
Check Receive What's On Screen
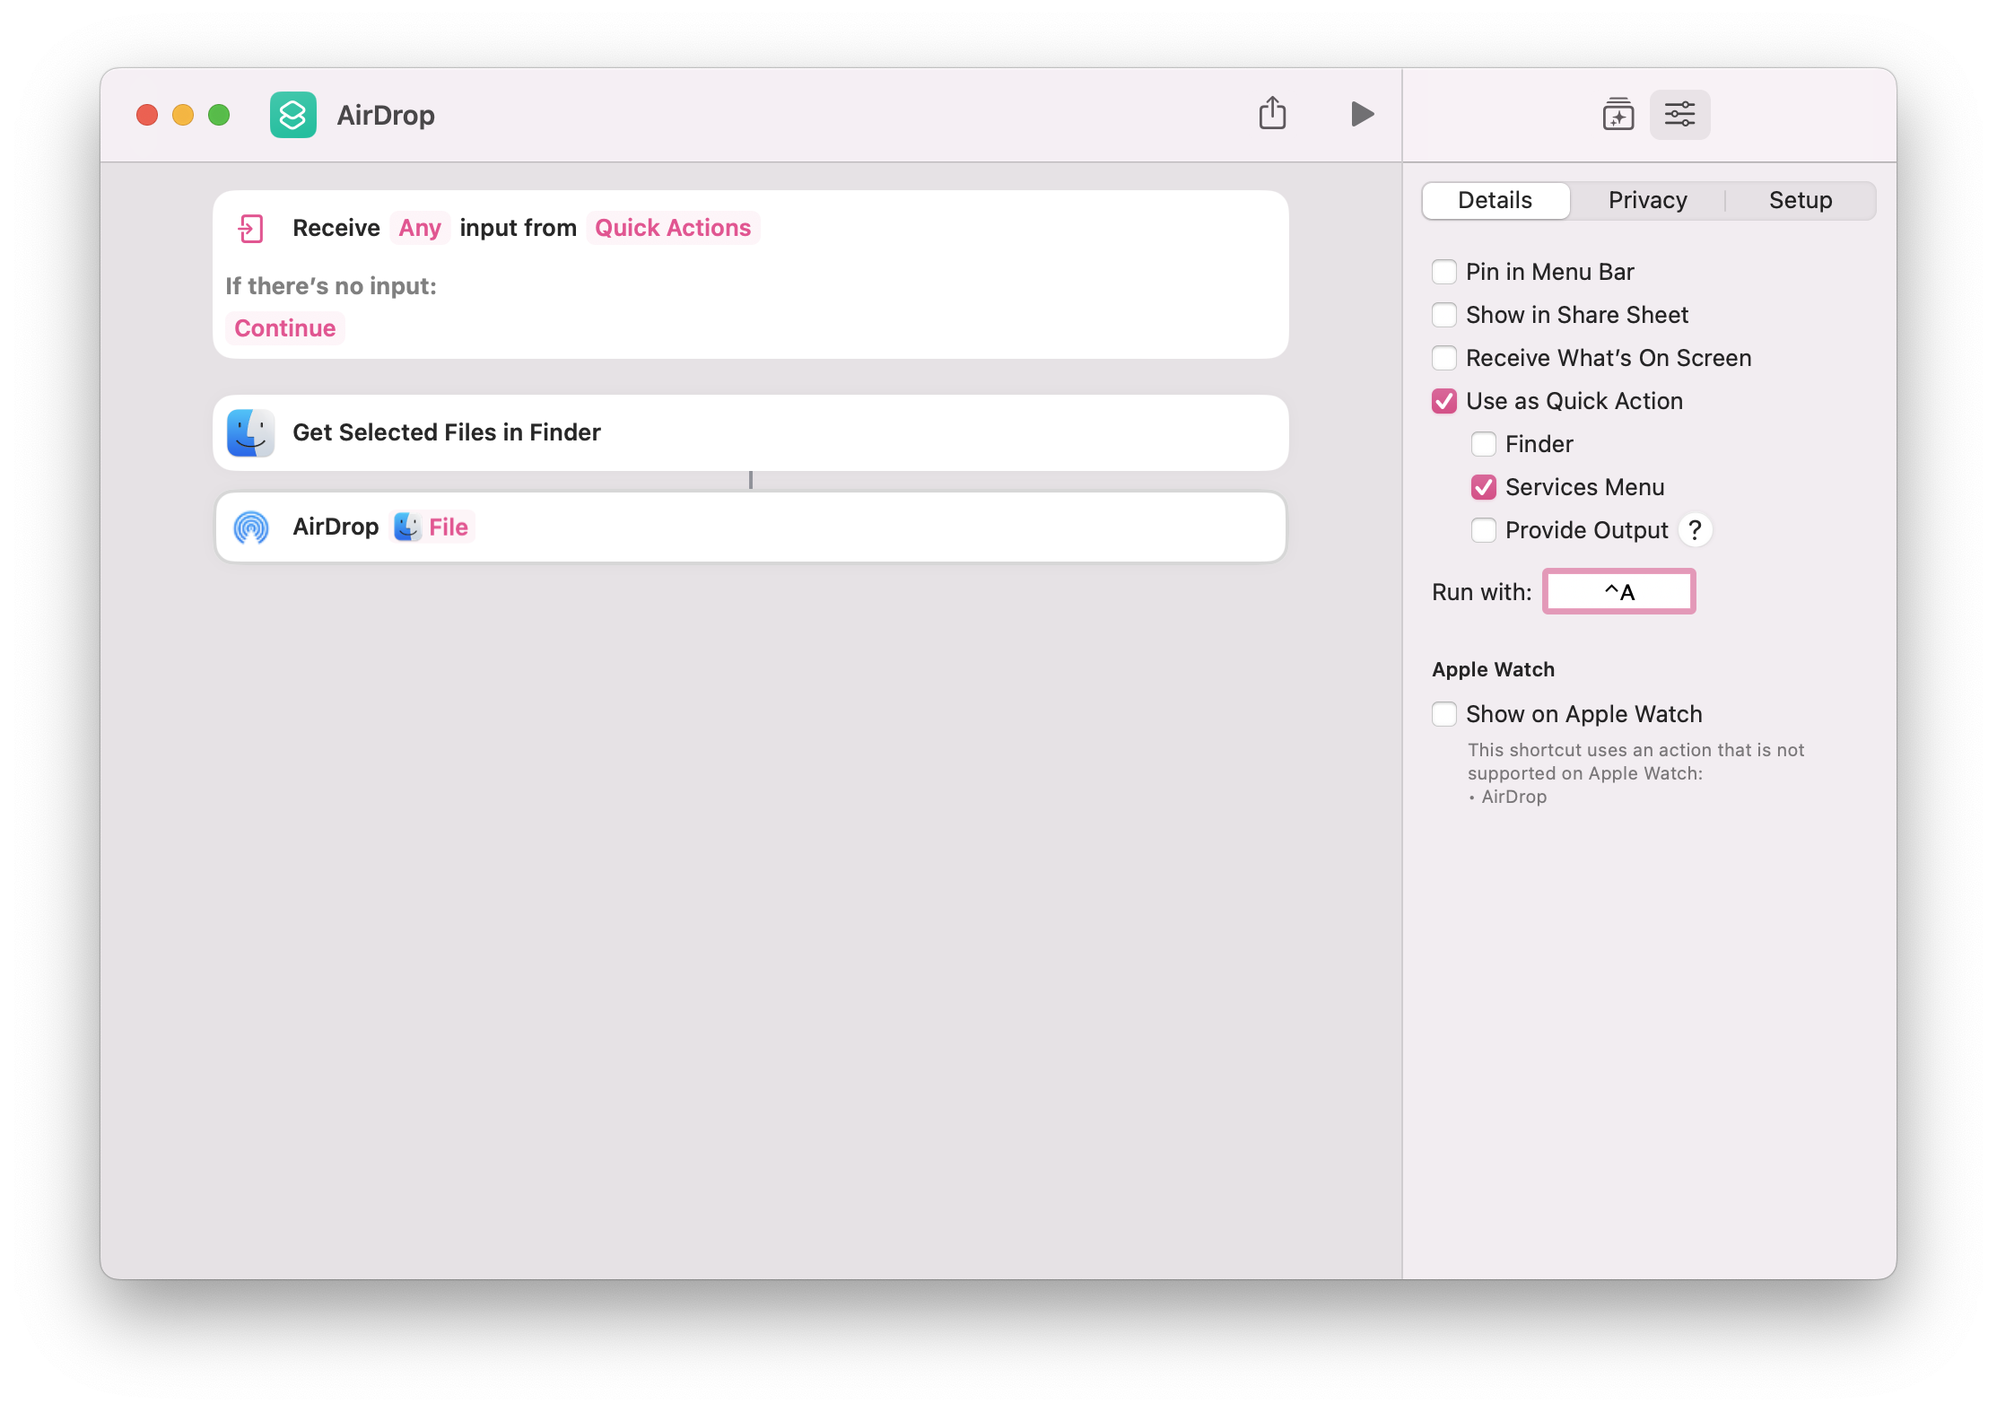1443,358
